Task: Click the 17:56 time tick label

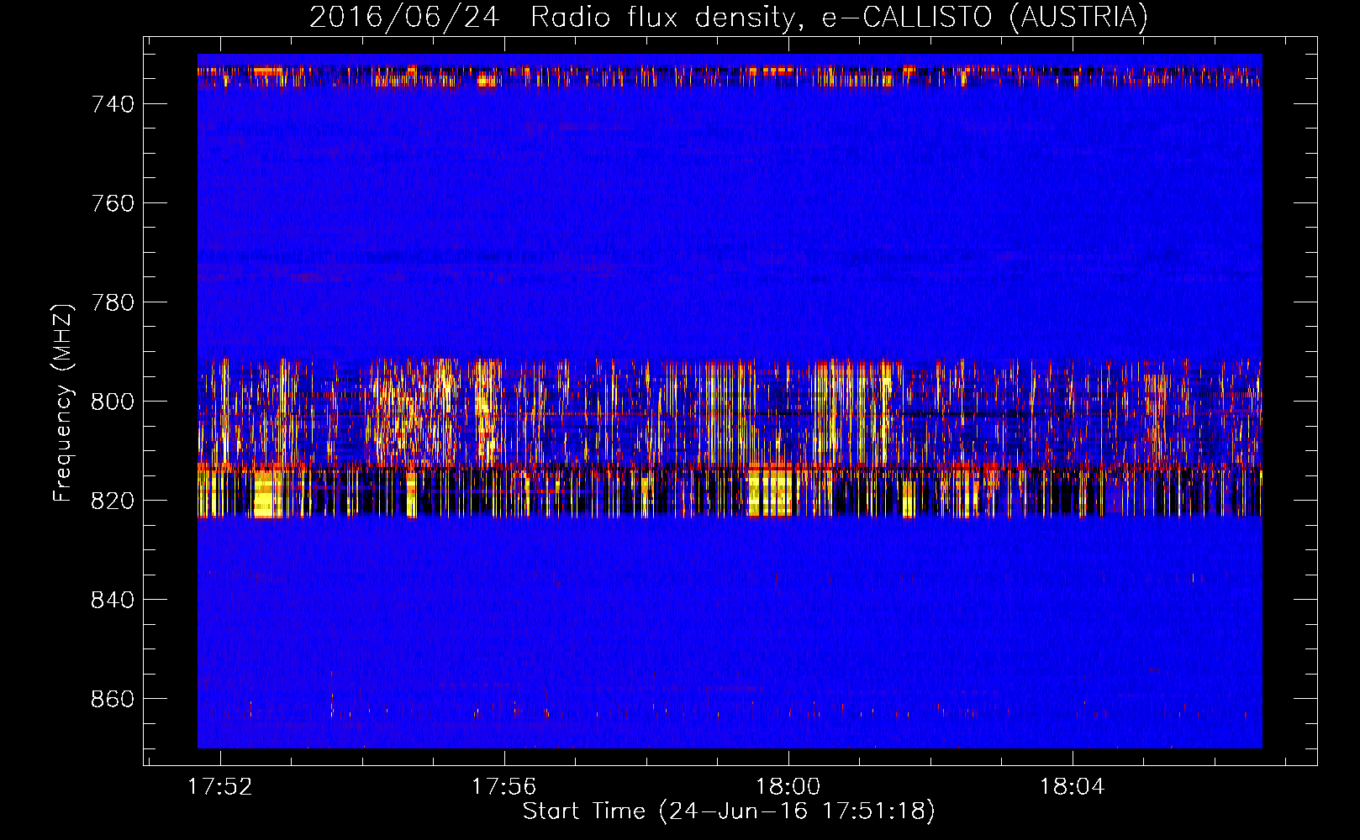Action: (x=503, y=787)
